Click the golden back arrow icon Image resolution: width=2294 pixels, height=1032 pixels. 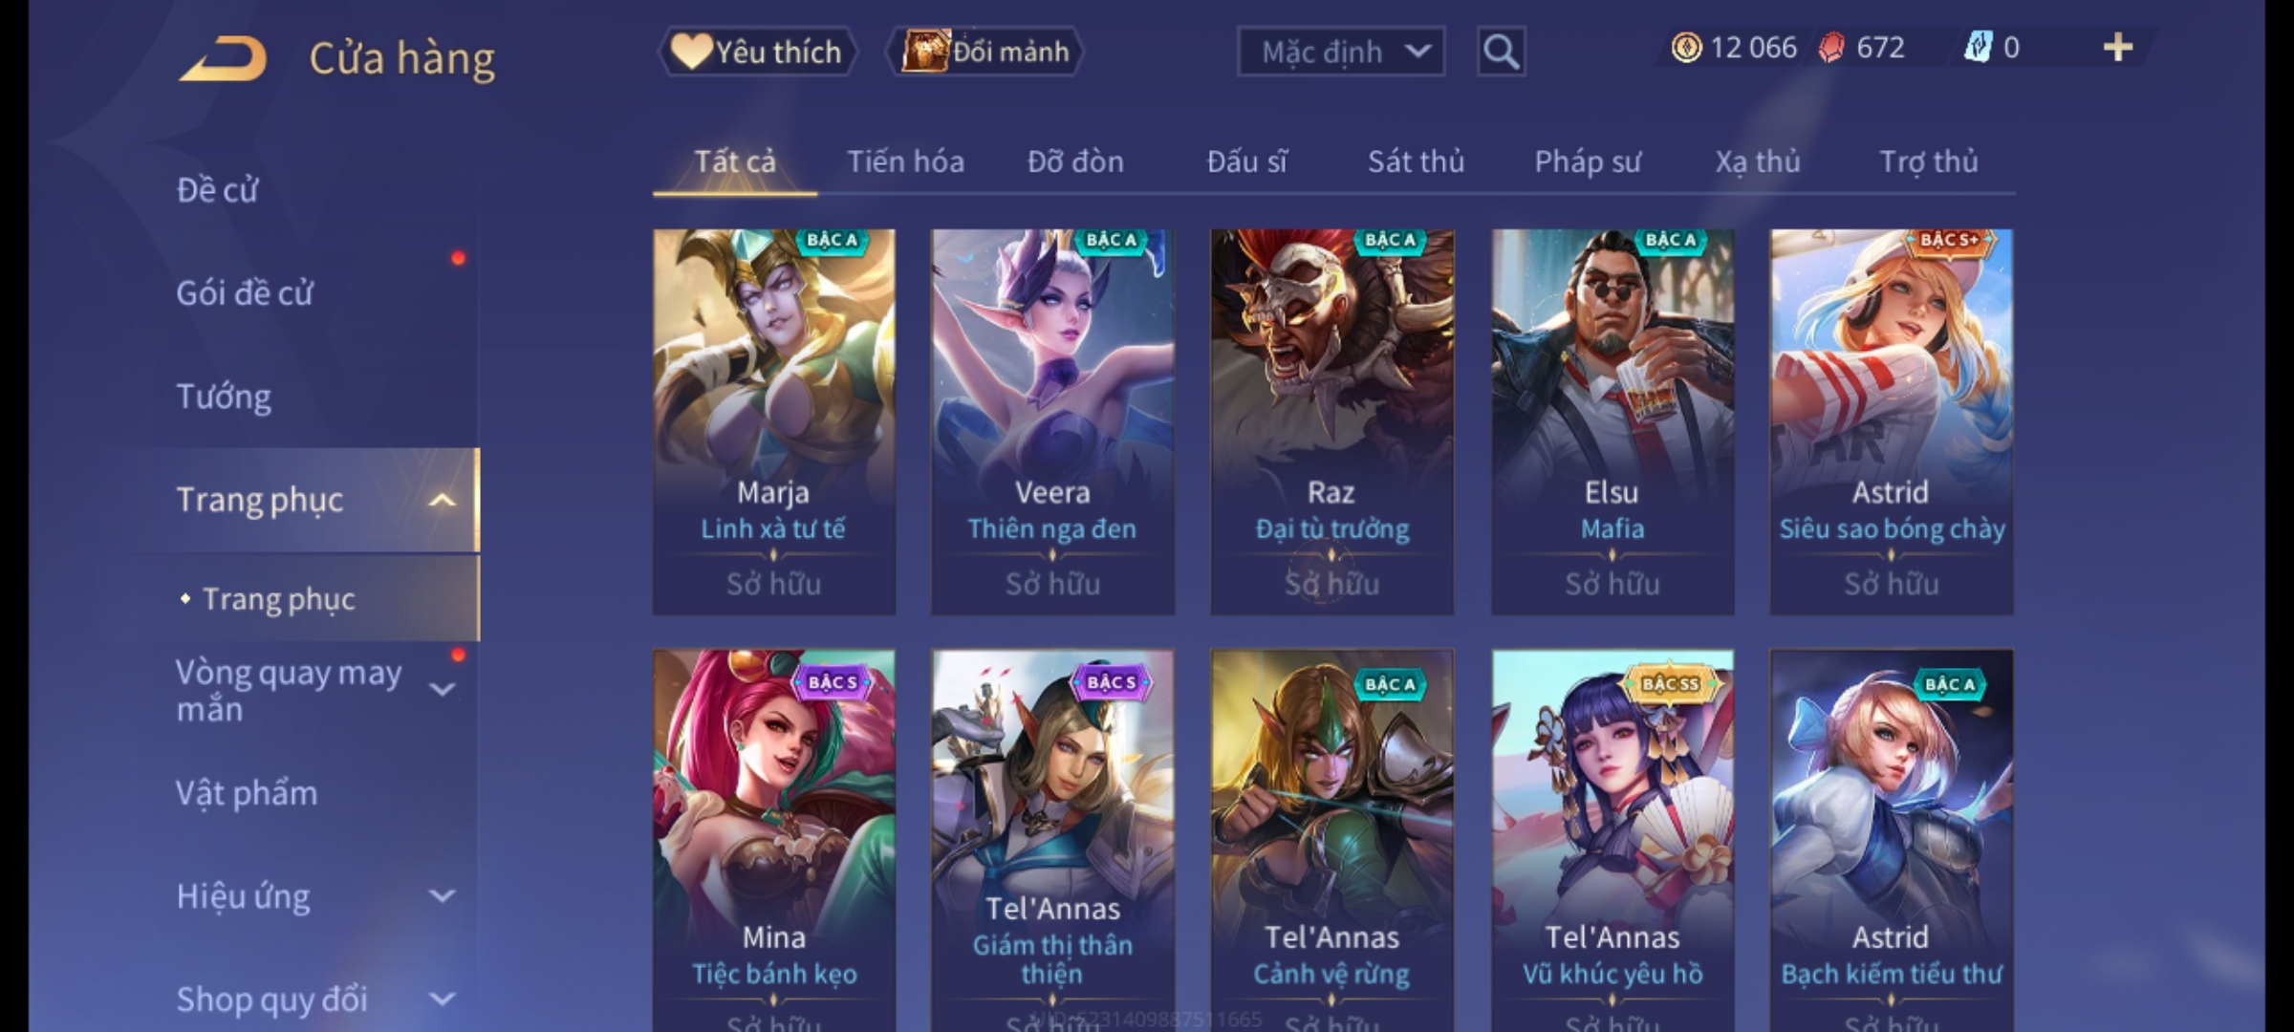223,58
